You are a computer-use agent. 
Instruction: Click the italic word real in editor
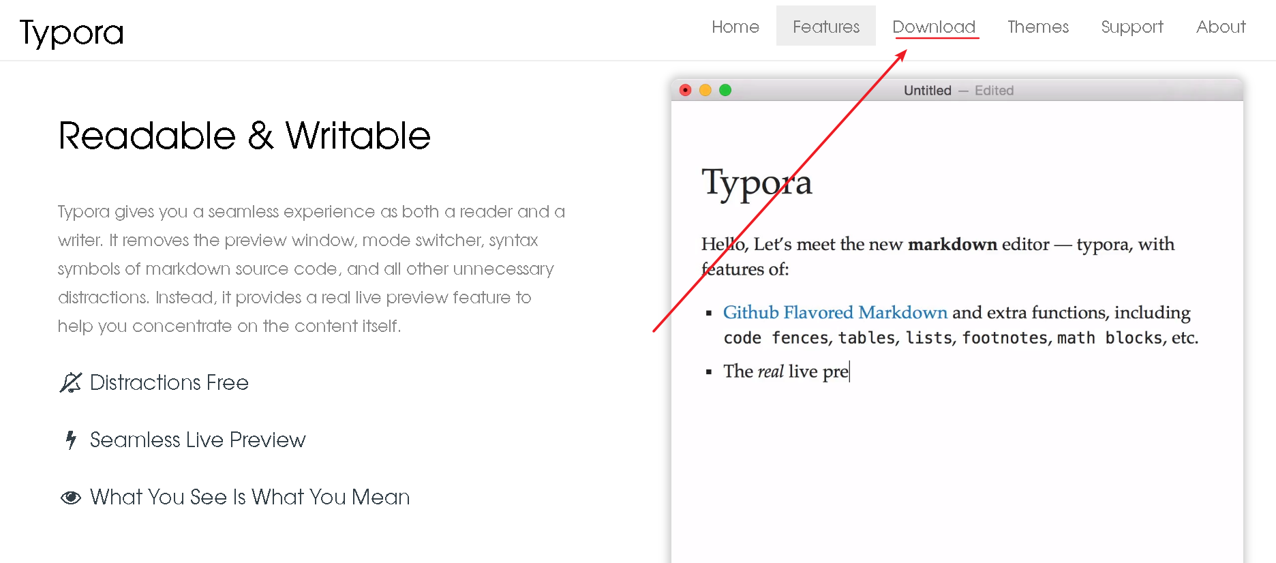pyautogui.click(x=770, y=371)
